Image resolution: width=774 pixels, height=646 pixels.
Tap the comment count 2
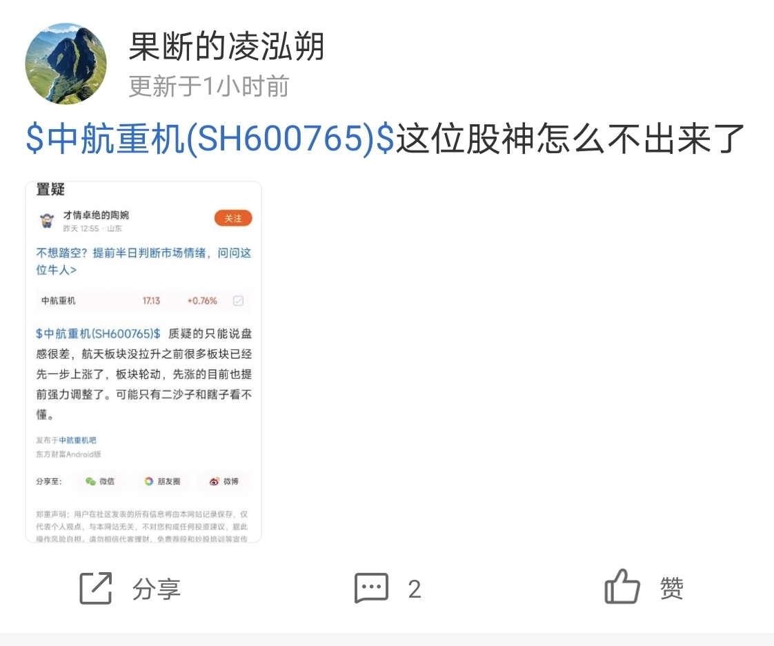(415, 589)
